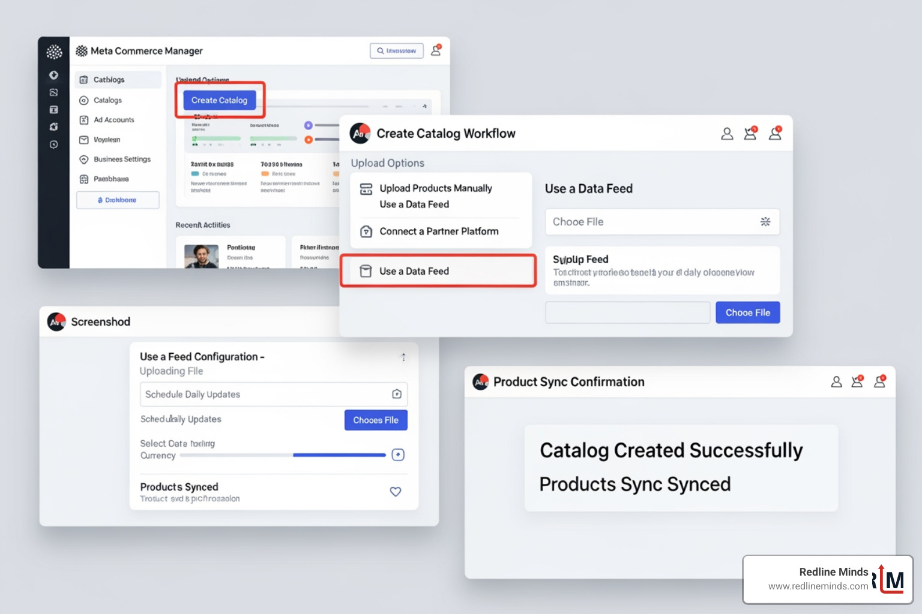Toggle the heart next to Products Synced
This screenshot has width=922, height=614.
(396, 492)
